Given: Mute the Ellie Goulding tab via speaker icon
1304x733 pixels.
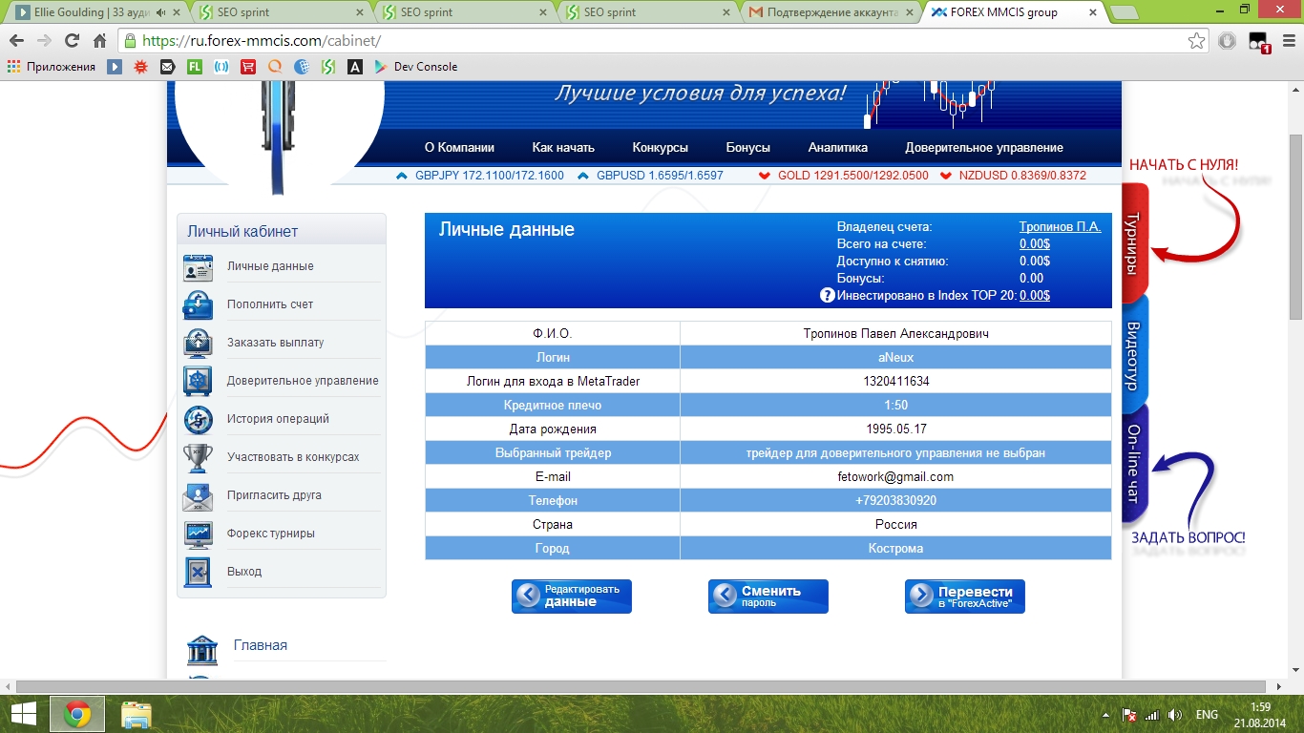Looking at the screenshot, I should pos(159,12).
